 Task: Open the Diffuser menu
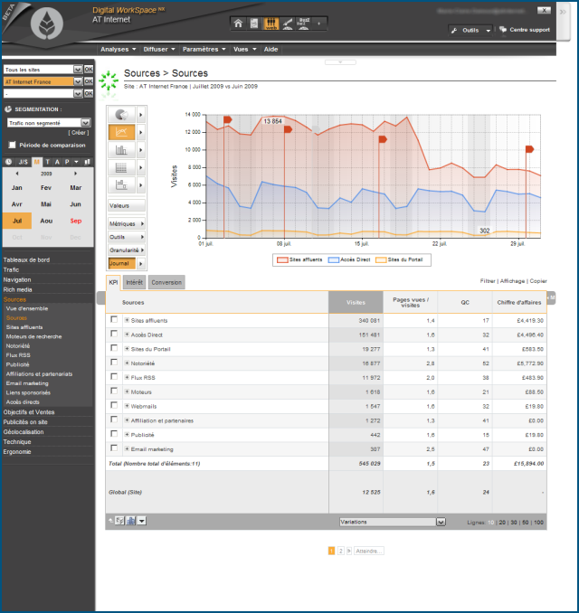click(x=159, y=49)
